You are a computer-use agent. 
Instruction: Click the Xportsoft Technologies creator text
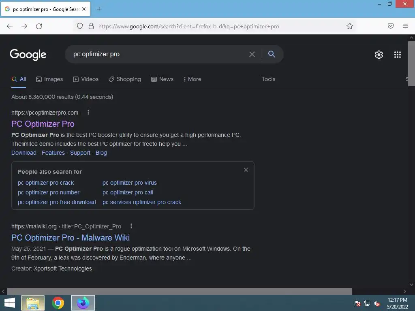pos(63,268)
